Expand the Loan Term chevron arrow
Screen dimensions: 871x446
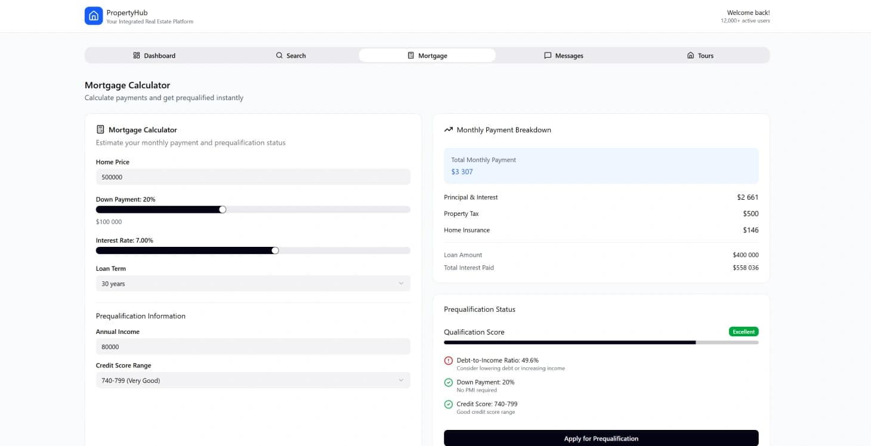[401, 283]
